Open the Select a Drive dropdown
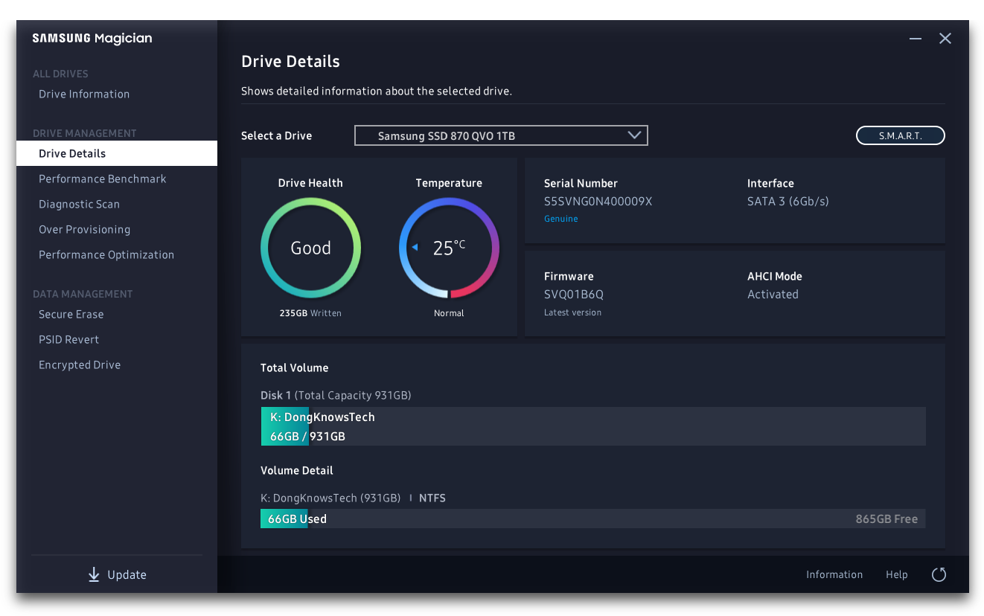The image size is (984, 616). (x=500, y=135)
